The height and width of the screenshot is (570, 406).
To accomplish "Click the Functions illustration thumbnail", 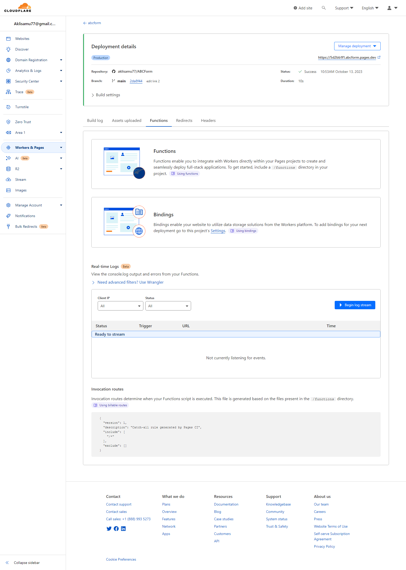I will (x=124, y=163).
